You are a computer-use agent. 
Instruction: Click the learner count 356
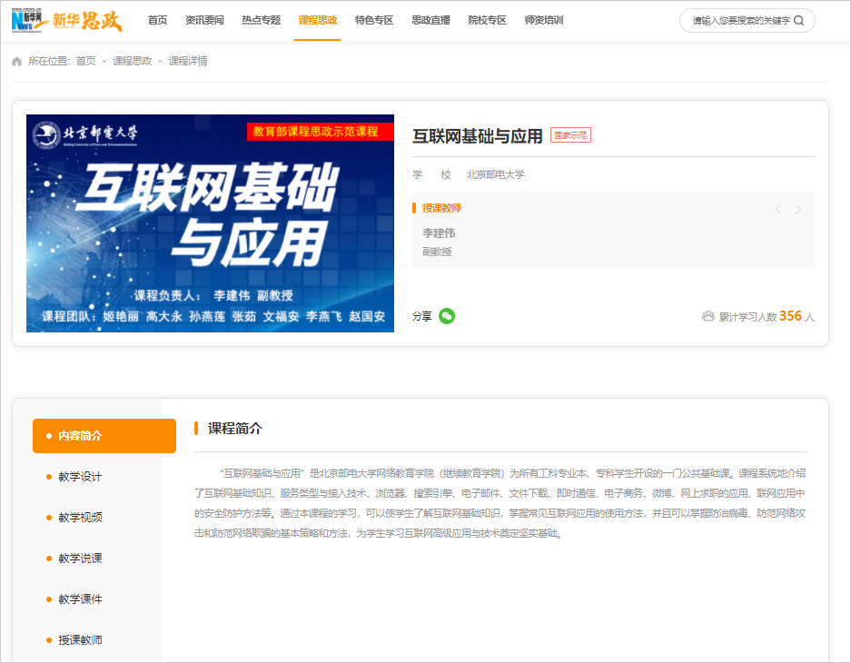(x=790, y=316)
